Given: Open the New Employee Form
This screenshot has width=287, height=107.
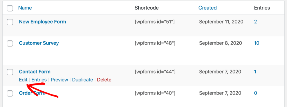Looking at the screenshot, I should (x=42, y=22).
